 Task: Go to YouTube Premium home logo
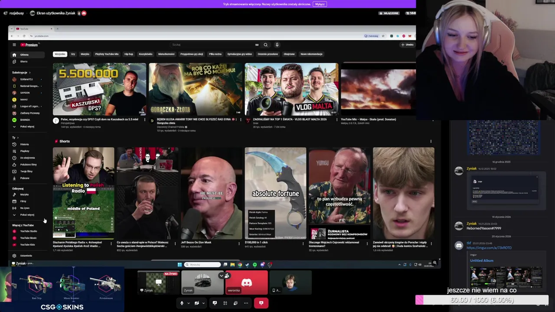pos(29,45)
